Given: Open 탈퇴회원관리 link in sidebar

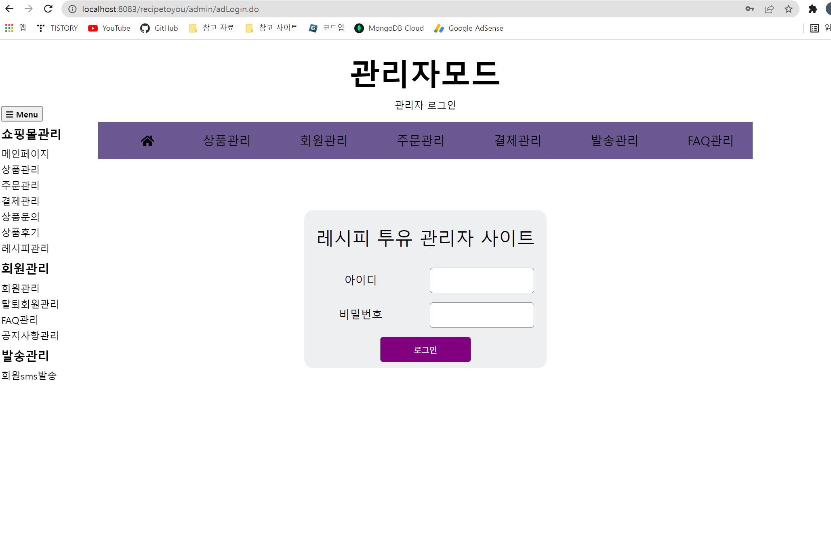Looking at the screenshot, I should (x=30, y=304).
